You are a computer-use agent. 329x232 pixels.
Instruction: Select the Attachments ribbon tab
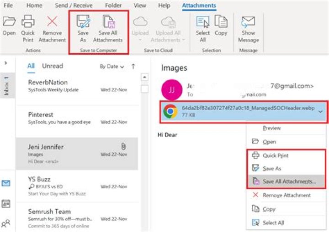coord(199,5)
